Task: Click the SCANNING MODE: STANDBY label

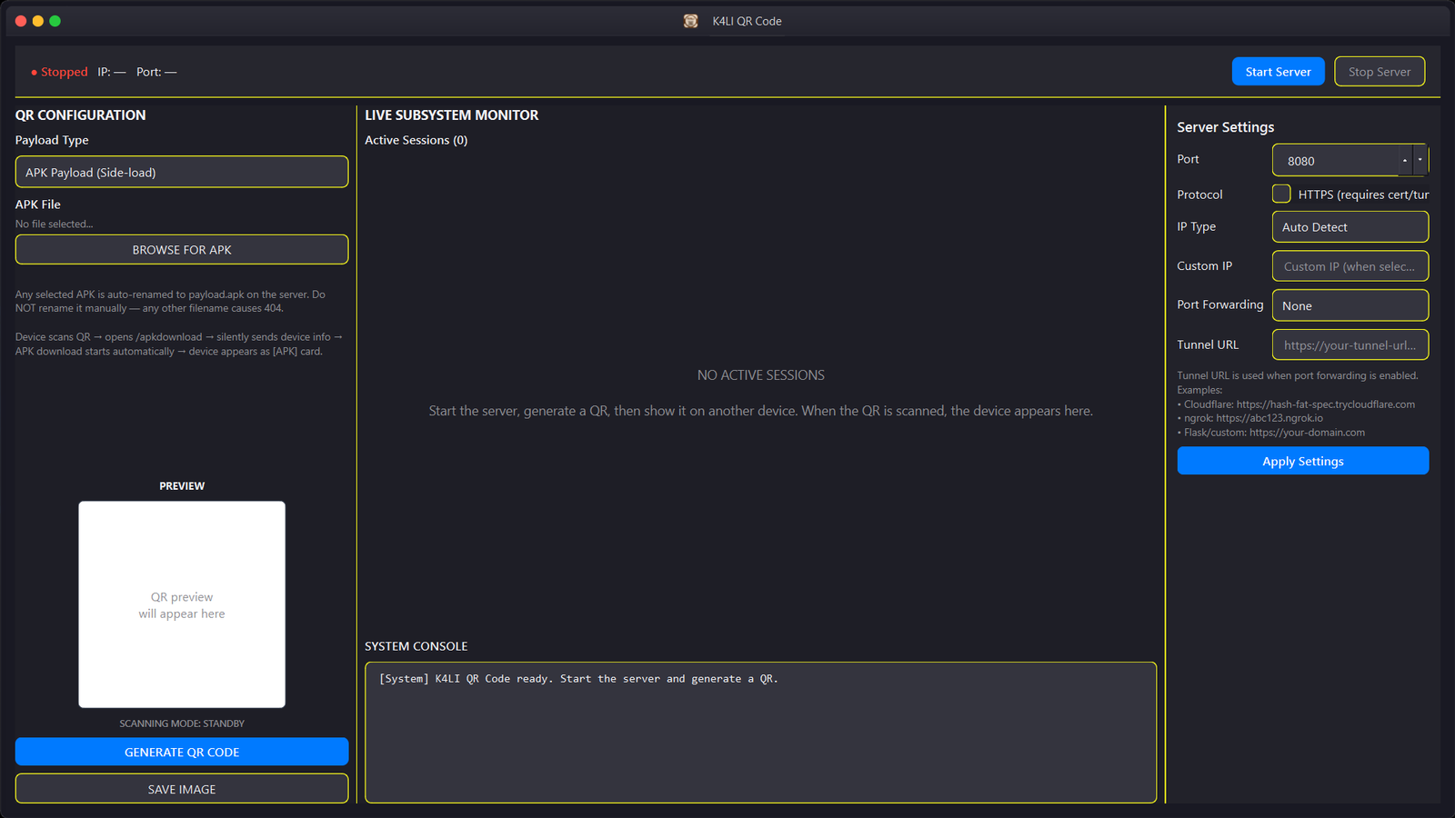Action: [x=182, y=723]
